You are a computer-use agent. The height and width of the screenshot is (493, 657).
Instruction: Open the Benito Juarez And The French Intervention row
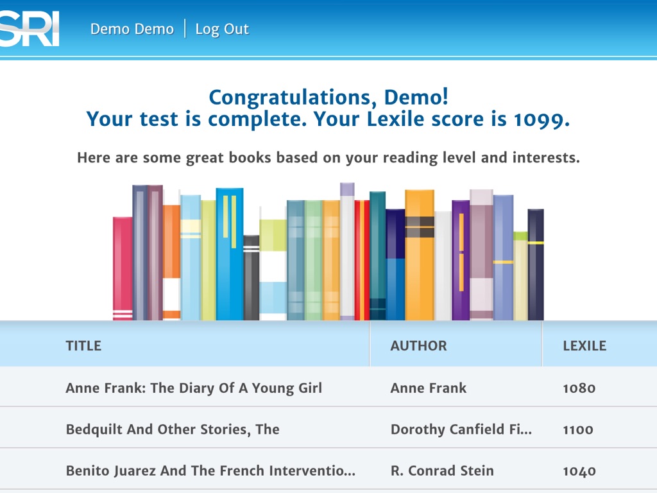pyautogui.click(x=210, y=471)
